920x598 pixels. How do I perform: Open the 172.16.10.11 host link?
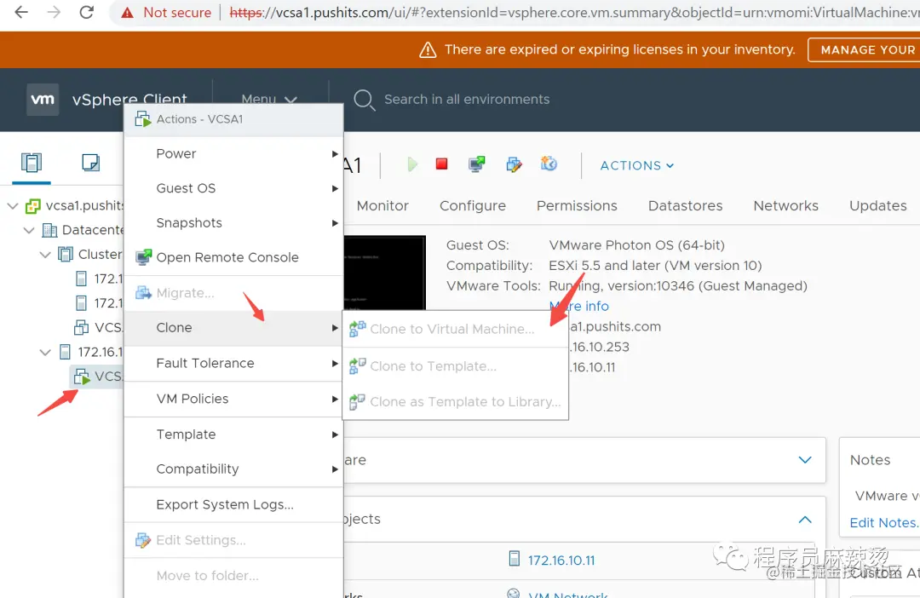(561, 560)
